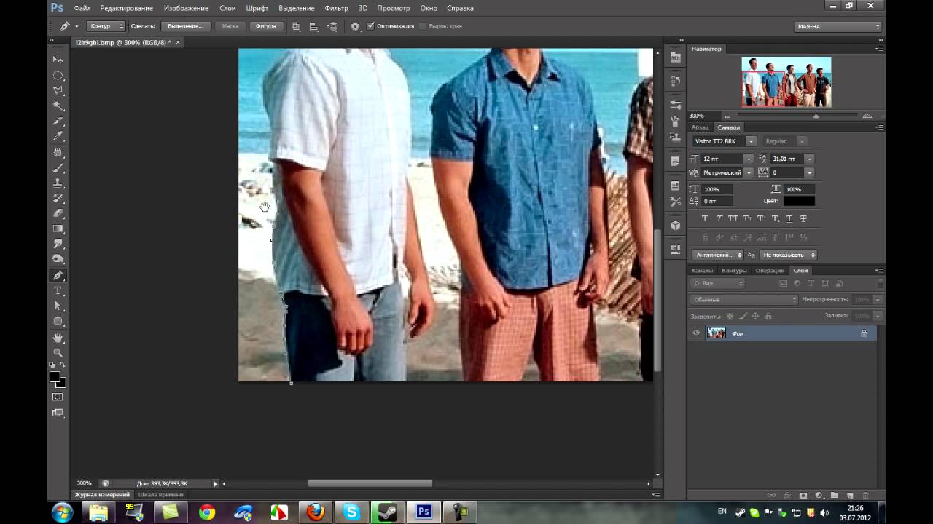Toggle the Оптимизация checkbox
This screenshot has height=524, width=933.
(x=371, y=26)
